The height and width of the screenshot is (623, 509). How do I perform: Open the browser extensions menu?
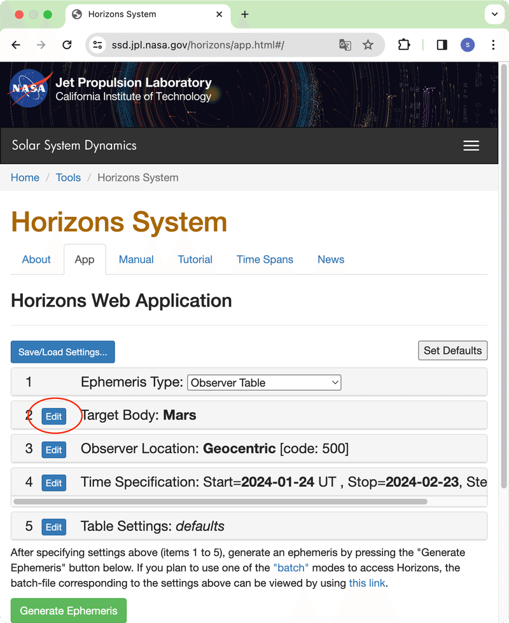coord(403,45)
